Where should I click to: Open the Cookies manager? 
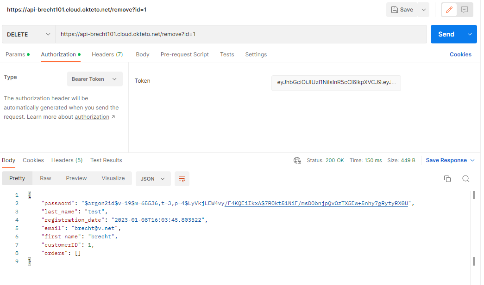pos(460,54)
